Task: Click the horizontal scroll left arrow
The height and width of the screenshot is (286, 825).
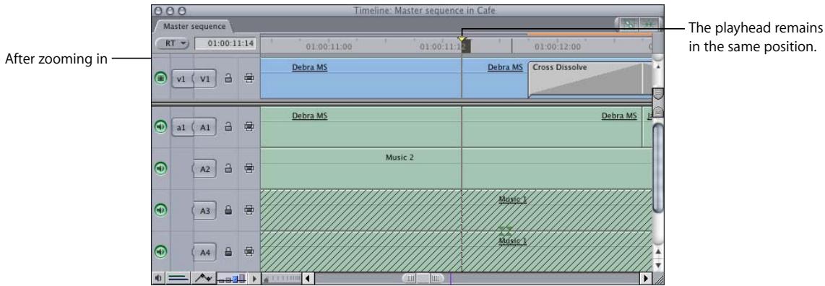Action: (308, 277)
